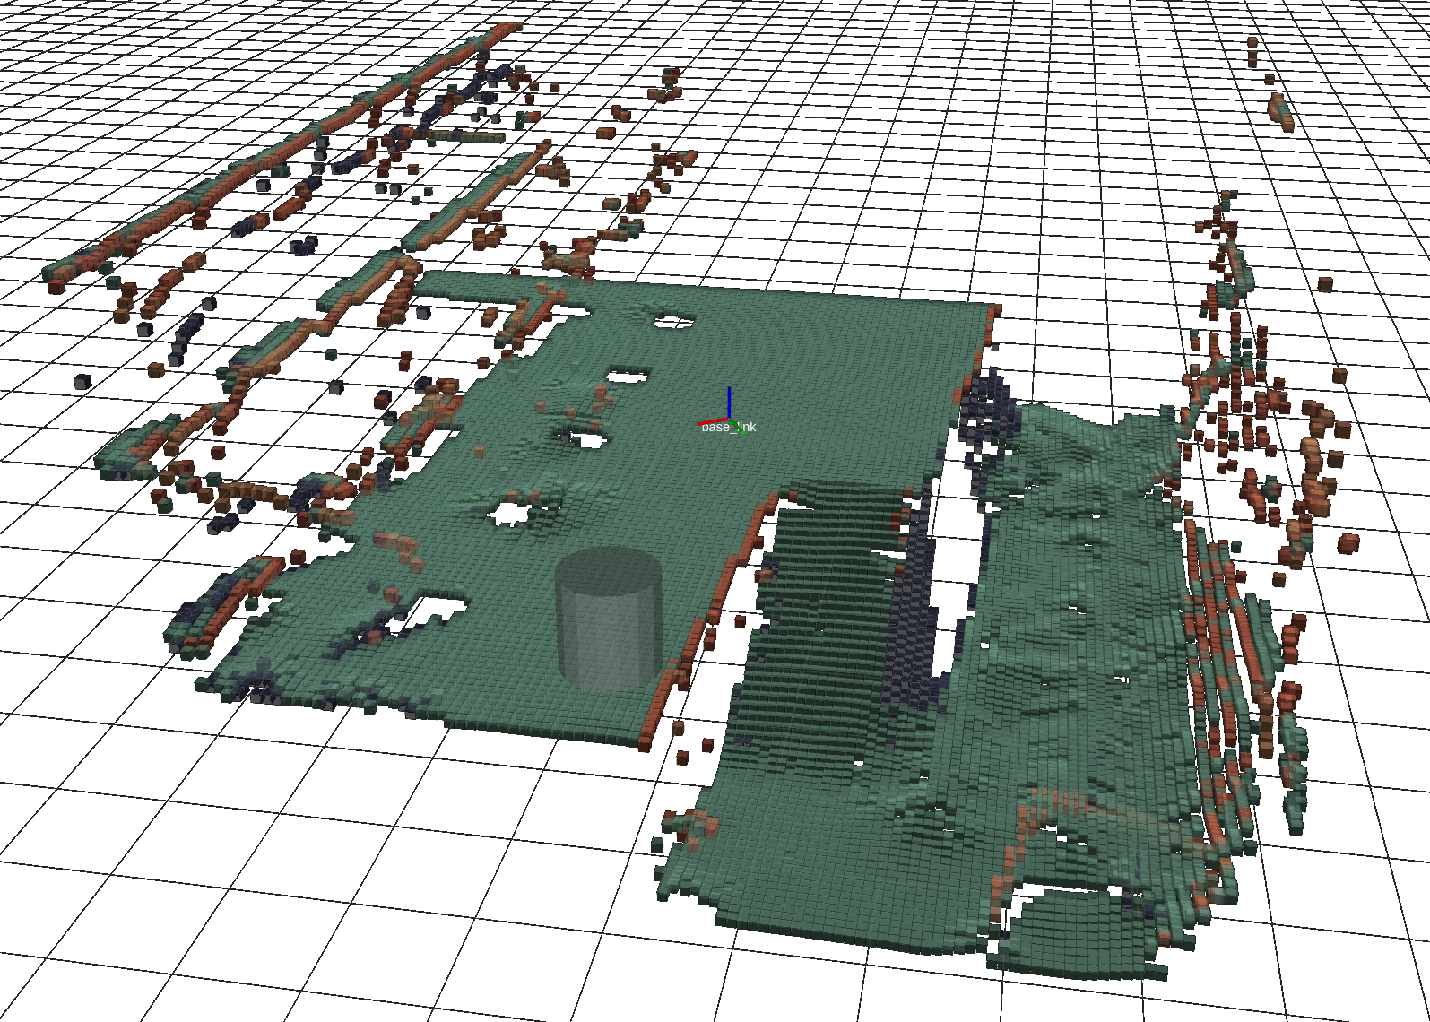The width and height of the screenshot is (1430, 1022).
Task: Click the red axis line of base_link
Action: coord(713,421)
